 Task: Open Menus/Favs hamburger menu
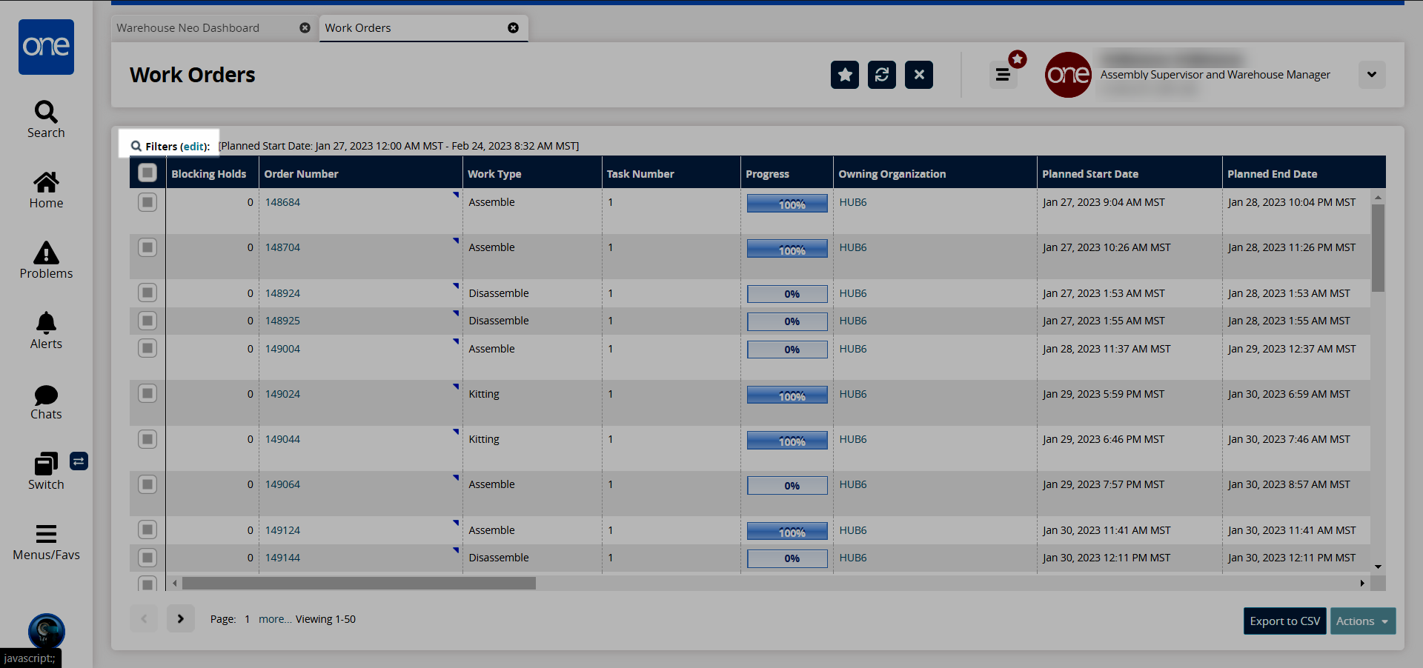click(46, 542)
